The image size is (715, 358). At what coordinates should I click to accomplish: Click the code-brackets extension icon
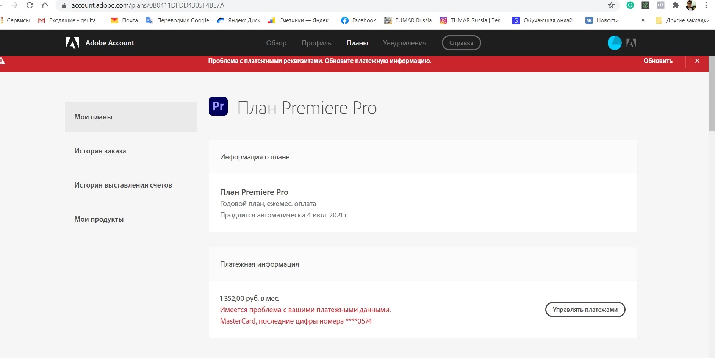660,5
